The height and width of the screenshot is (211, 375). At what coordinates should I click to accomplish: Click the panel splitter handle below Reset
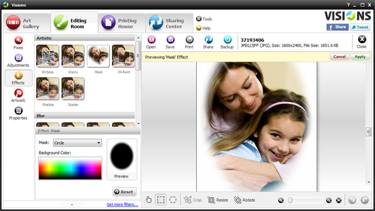72,205
